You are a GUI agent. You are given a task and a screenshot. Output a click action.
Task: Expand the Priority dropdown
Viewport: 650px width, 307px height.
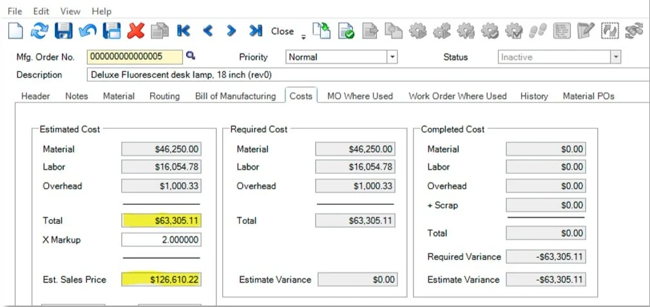(x=392, y=57)
